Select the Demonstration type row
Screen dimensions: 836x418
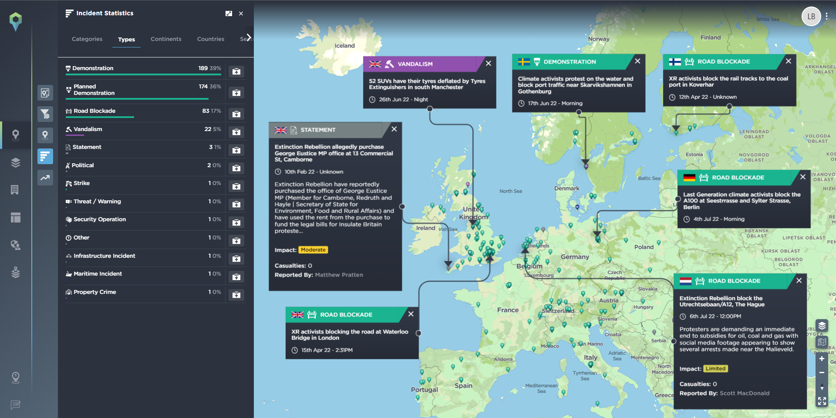[x=143, y=70]
